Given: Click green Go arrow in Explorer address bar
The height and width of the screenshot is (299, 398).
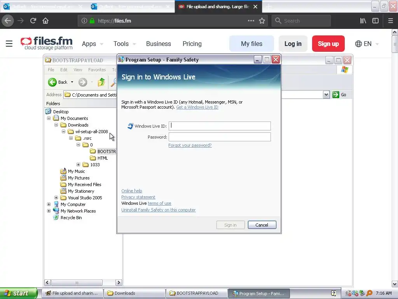Looking at the screenshot, I should click(x=336, y=95).
